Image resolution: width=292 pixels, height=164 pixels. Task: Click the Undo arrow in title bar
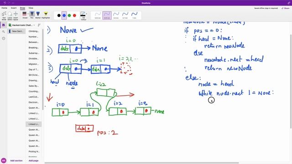point(5,3)
